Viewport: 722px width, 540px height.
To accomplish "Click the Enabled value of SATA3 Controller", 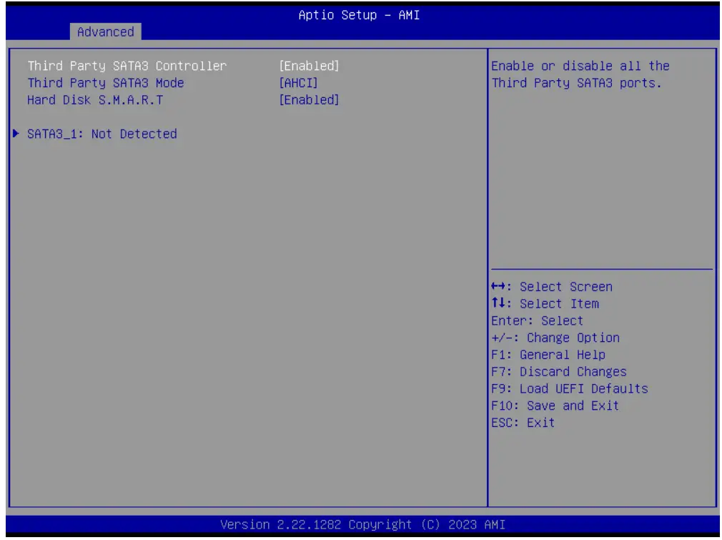I will click(309, 66).
